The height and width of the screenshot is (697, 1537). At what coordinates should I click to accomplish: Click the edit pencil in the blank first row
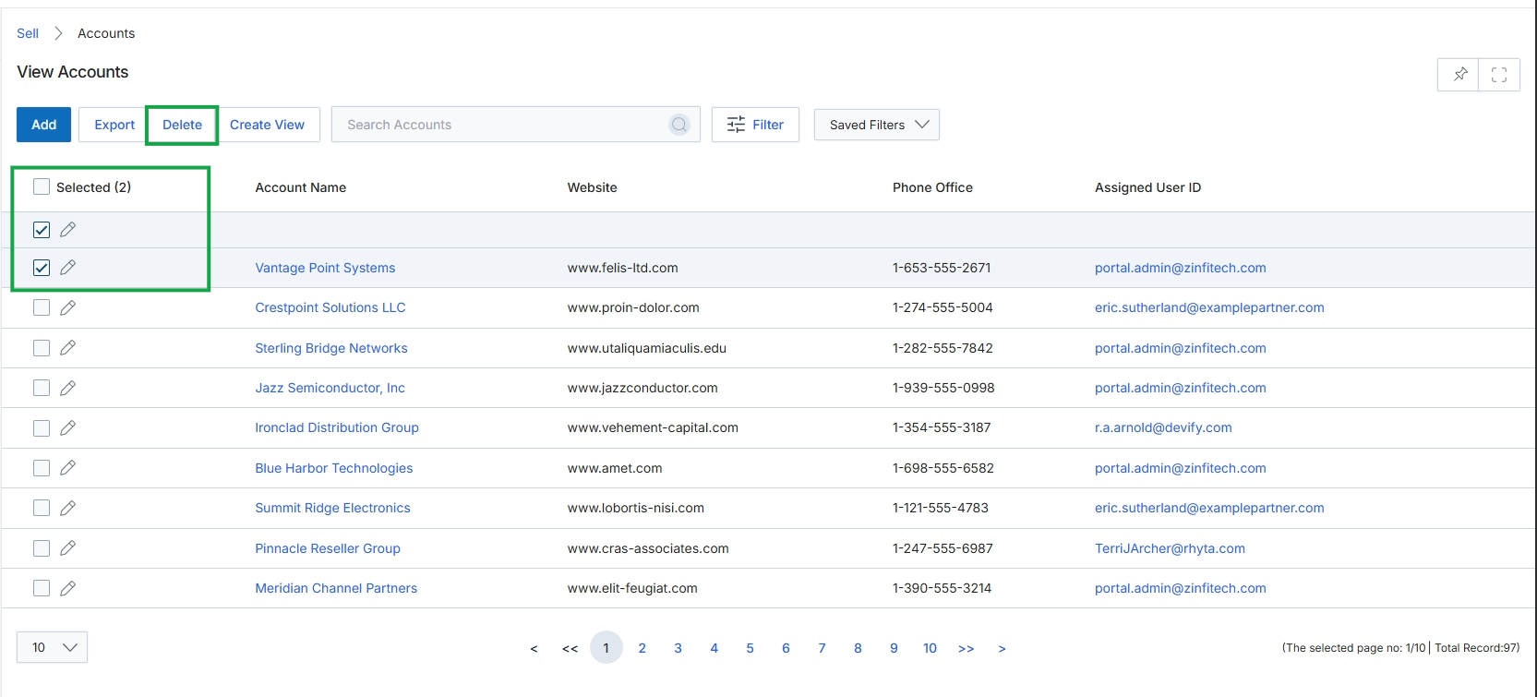68,230
